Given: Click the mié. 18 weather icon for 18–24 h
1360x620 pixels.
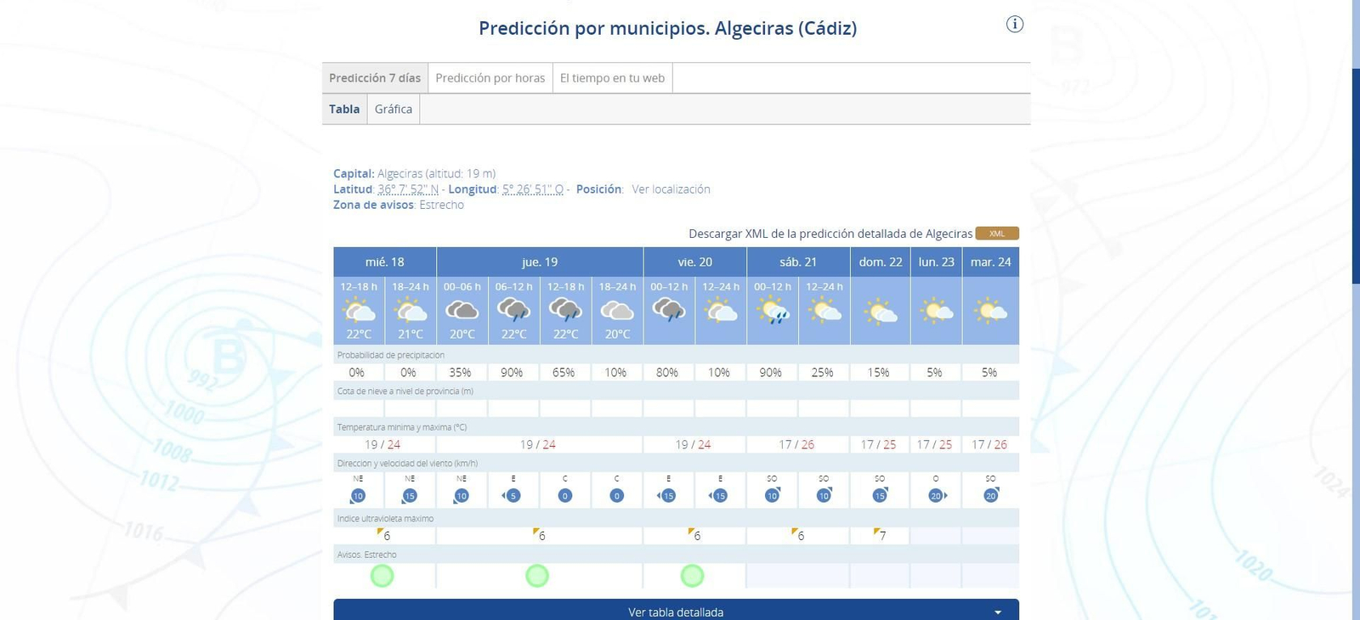Looking at the screenshot, I should tap(411, 311).
